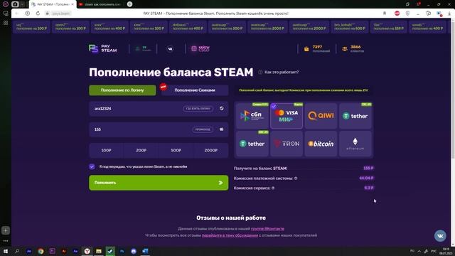
Task: Bookmark the page via bookmark icon
Action: 385,14
